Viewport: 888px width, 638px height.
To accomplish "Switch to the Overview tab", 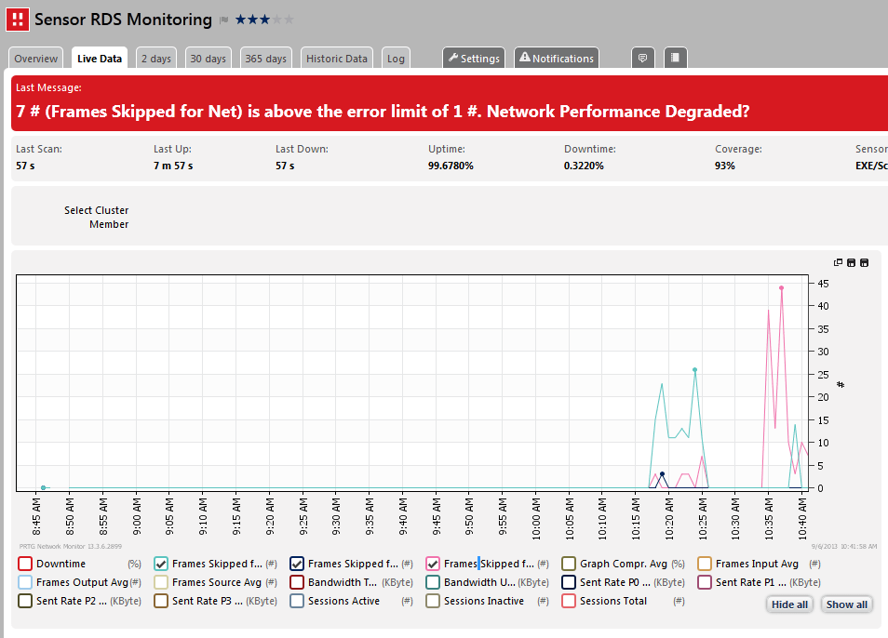I will point(35,59).
